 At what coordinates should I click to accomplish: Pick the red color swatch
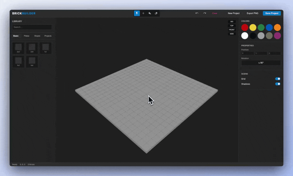(x=245, y=27)
